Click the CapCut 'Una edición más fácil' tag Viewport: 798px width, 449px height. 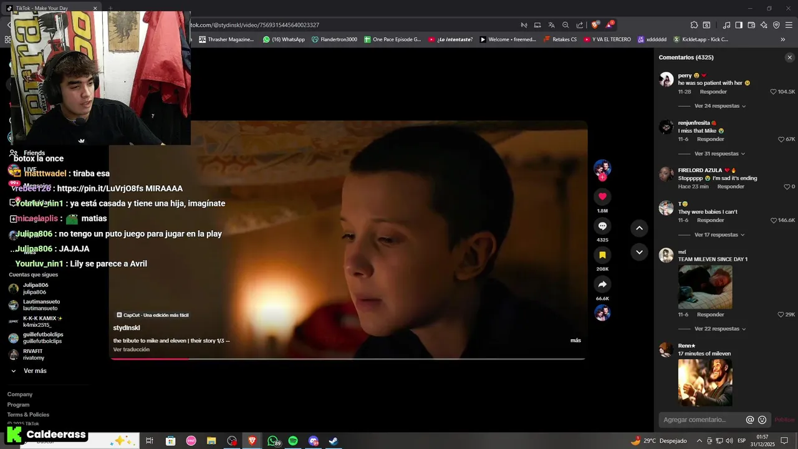click(x=153, y=315)
